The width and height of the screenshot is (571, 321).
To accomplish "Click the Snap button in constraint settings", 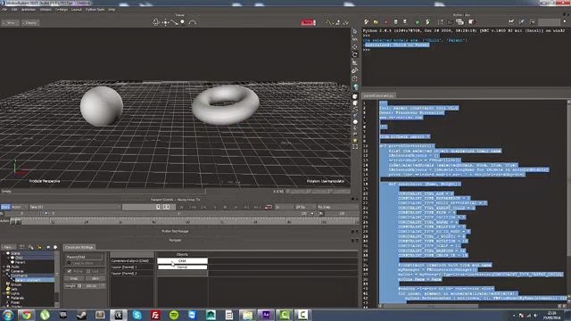I will [x=74, y=278].
